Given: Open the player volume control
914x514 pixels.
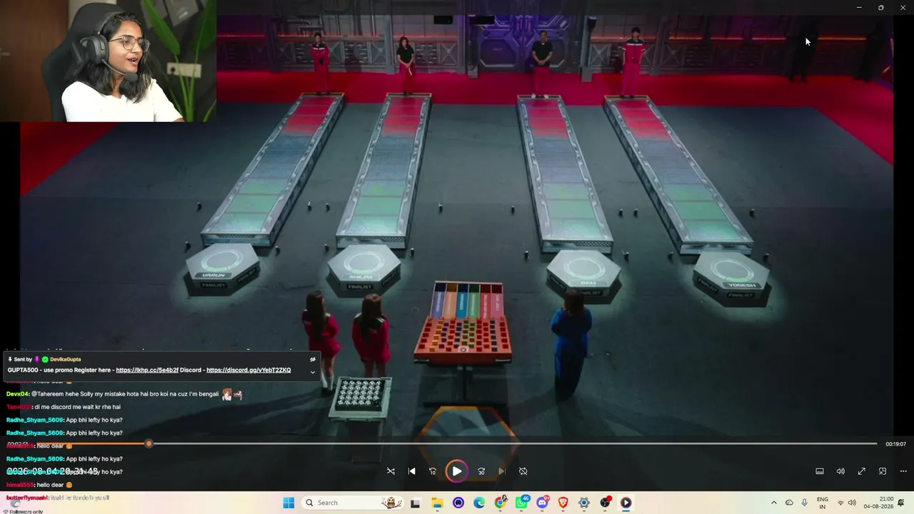Looking at the screenshot, I should 840,471.
